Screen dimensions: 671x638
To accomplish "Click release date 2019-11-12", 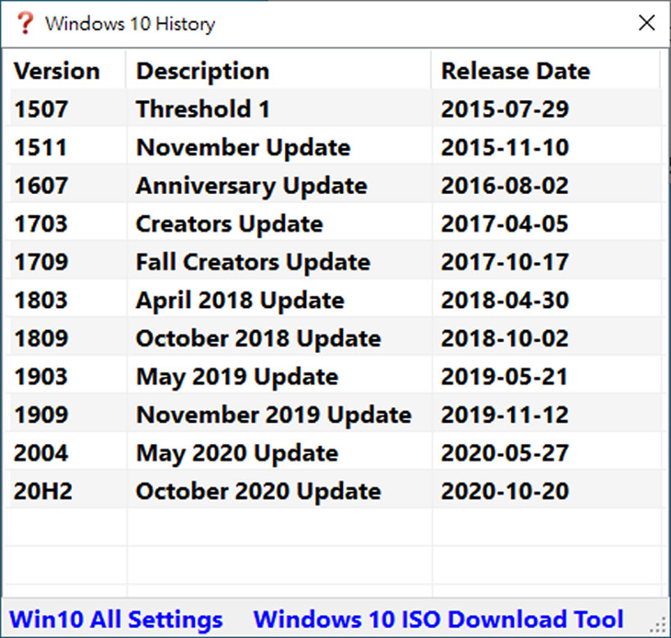I will pos(505,414).
